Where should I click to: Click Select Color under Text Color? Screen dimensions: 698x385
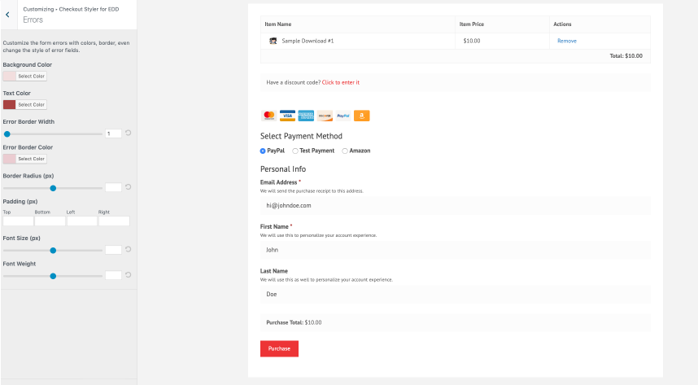click(x=31, y=105)
